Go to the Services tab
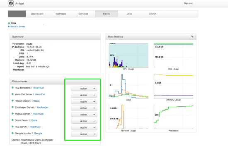The width and height of the screenshot is (228, 151). (83, 14)
